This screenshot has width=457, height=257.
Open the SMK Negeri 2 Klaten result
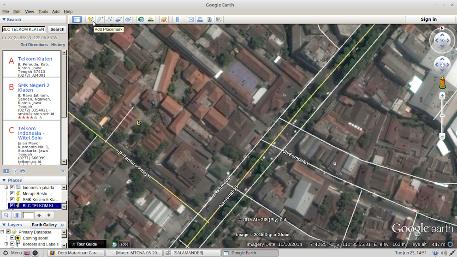34,88
